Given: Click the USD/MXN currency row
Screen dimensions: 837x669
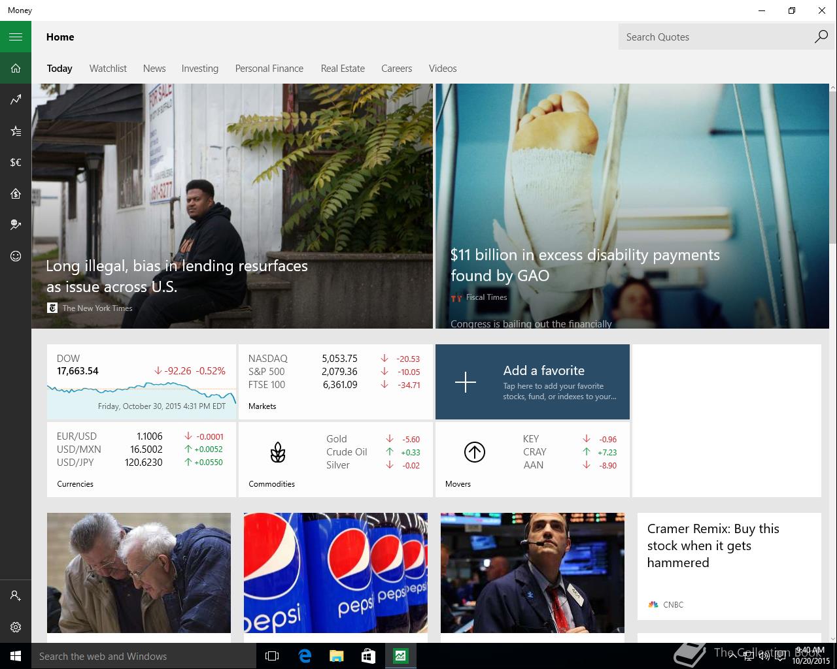Looking at the screenshot, I should tap(140, 449).
